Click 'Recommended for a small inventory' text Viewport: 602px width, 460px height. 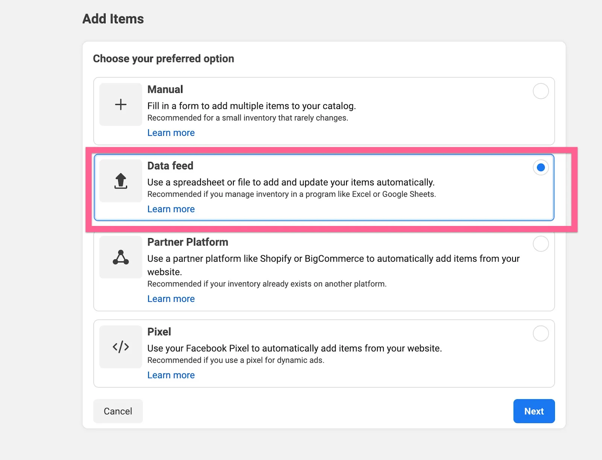point(248,118)
